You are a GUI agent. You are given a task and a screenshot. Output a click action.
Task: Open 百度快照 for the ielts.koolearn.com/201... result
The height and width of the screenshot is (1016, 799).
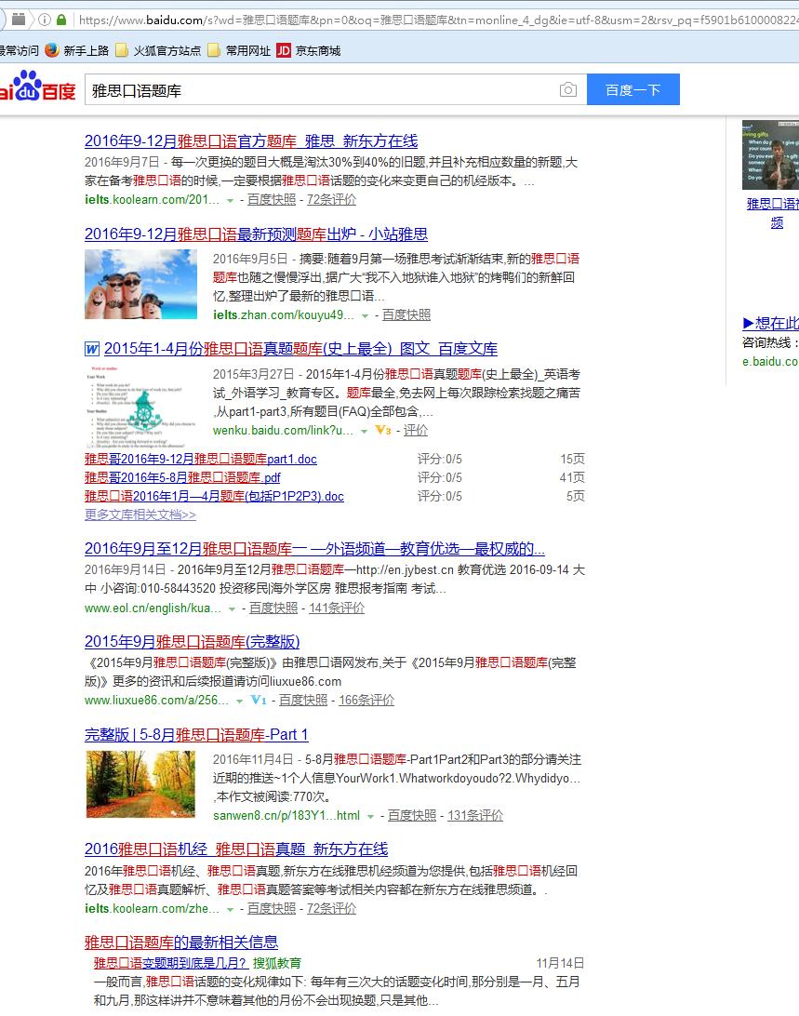click(272, 199)
